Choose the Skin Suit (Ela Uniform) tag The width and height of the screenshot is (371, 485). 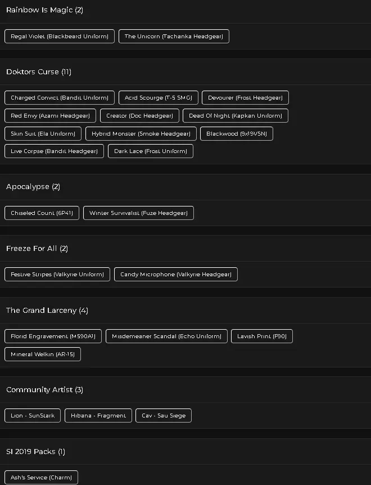tap(43, 134)
